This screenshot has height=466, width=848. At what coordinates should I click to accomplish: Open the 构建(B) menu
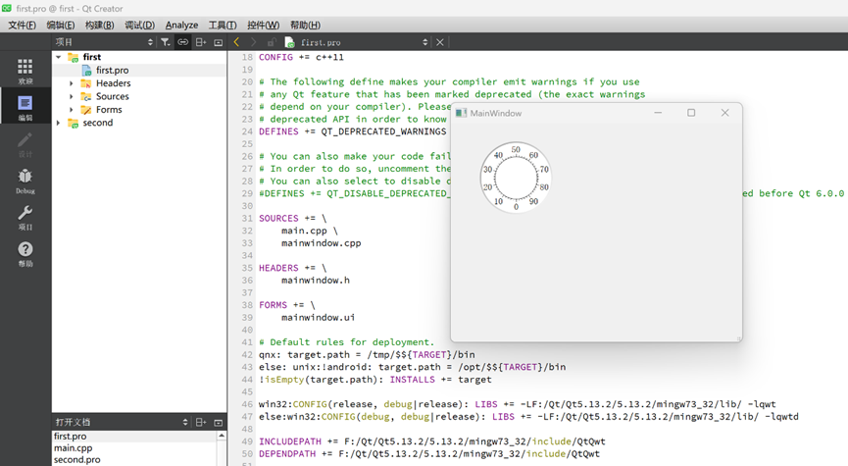click(x=100, y=25)
